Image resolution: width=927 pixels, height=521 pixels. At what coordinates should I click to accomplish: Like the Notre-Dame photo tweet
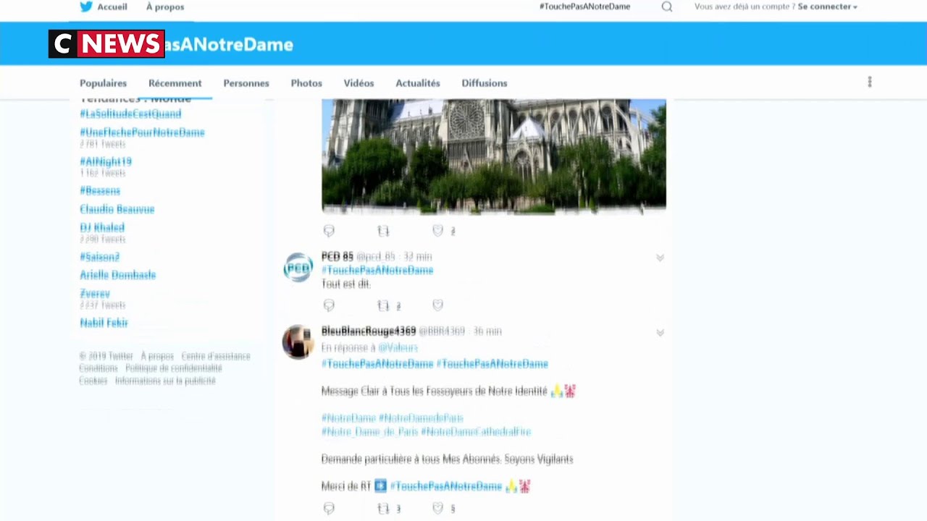click(437, 230)
